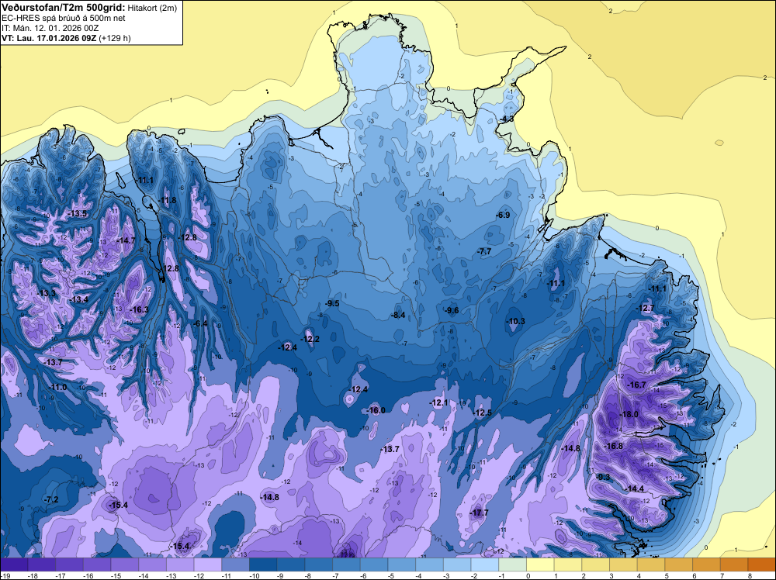Click the -16.3 temperature label
Image resolution: width=776 pixels, height=580 pixels.
(139, 309)
